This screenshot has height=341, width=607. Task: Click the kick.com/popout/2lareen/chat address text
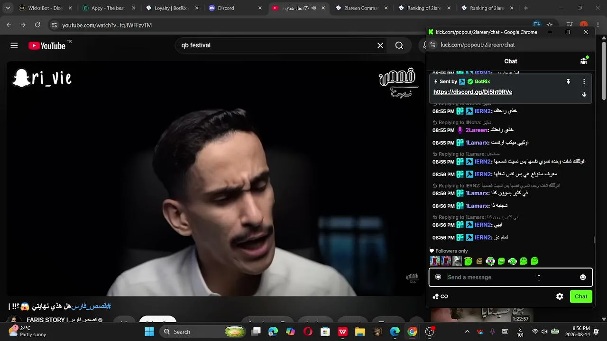[478, 45]
